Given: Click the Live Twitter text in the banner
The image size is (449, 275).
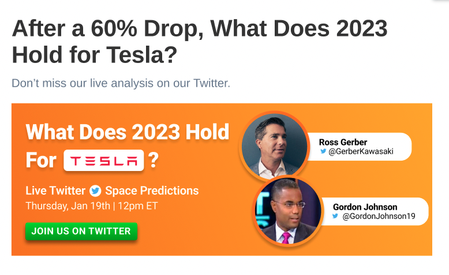Looking at the screenshot, I should pos(55,191).
